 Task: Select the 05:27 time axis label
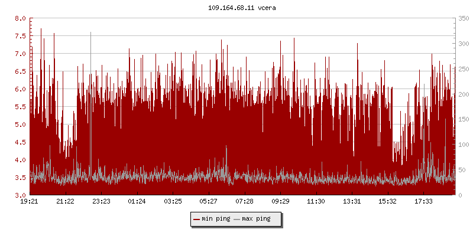click(x=209, y=201)
